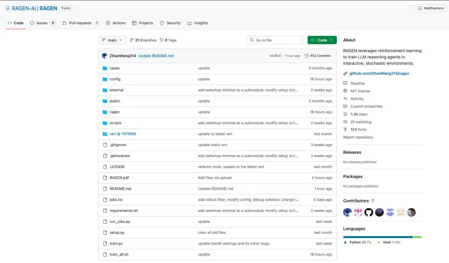This screenshot has height=263, width=449.
Task: Open the 'clear all old files' commit
Action: (212, 232)
